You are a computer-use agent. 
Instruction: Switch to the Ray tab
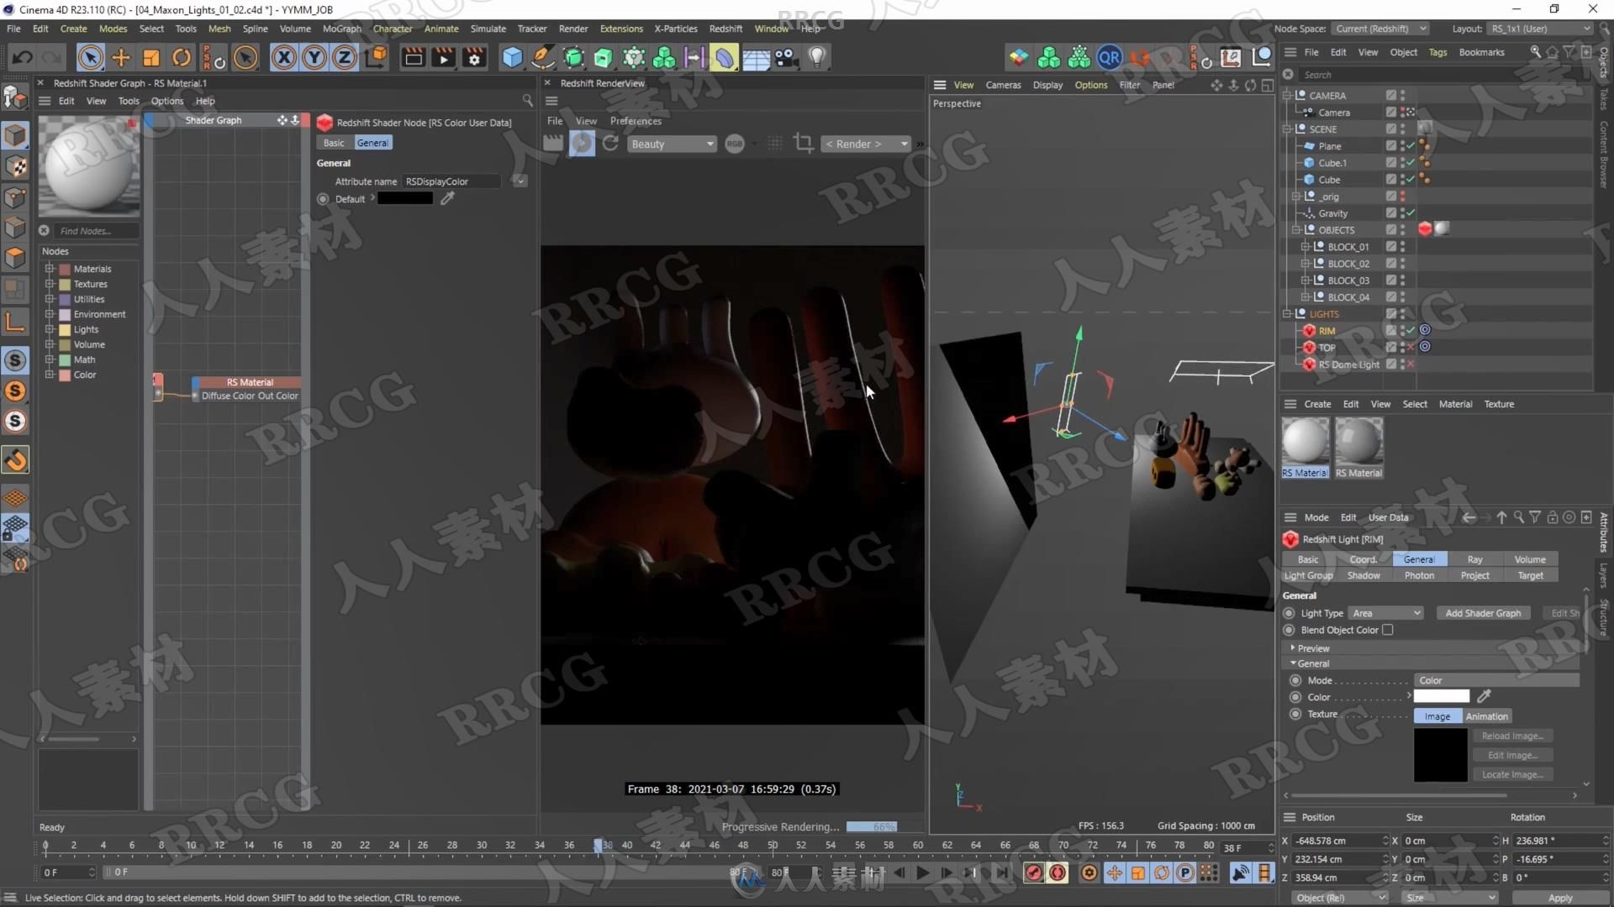1474,559
